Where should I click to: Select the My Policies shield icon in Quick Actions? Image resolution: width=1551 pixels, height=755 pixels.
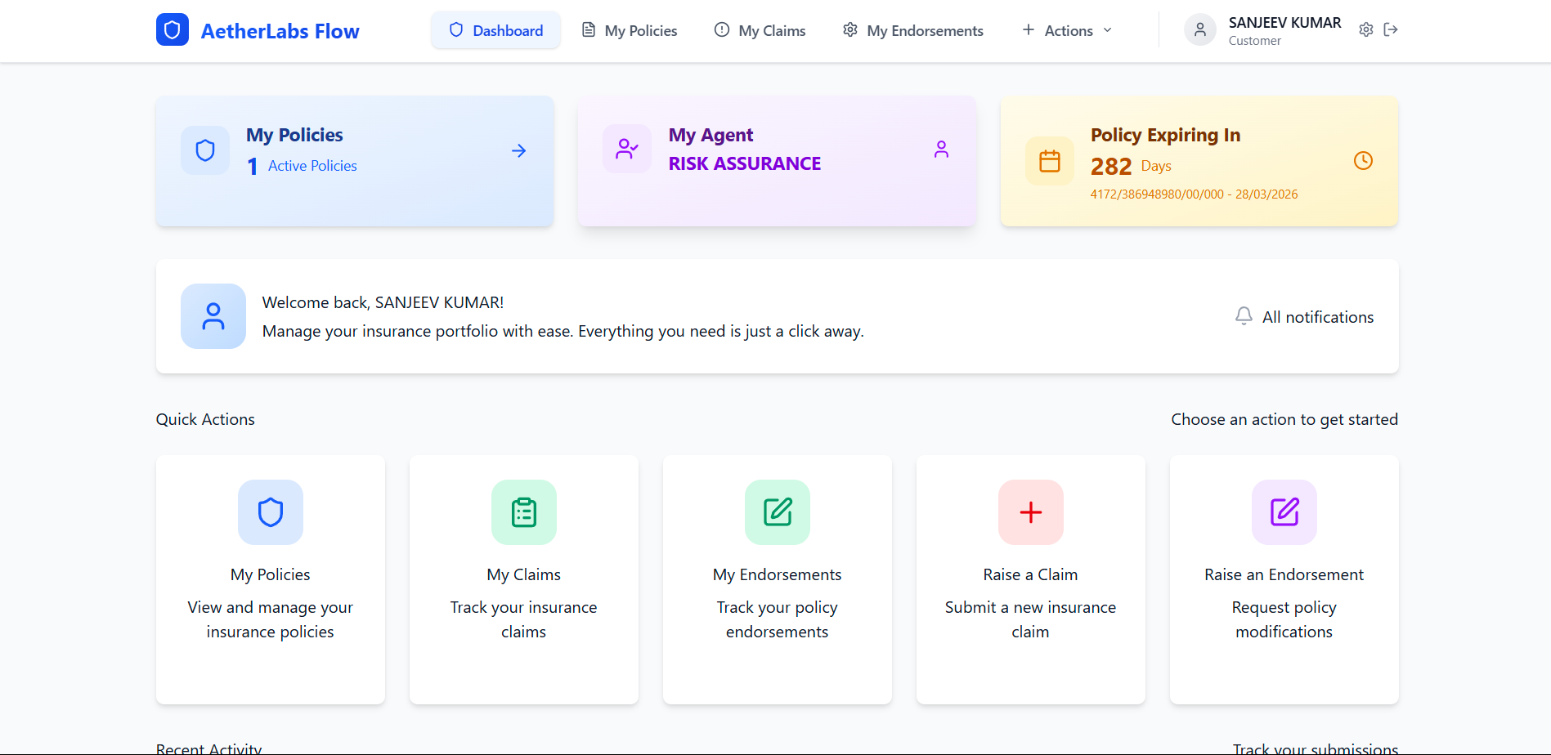point(270,512)
